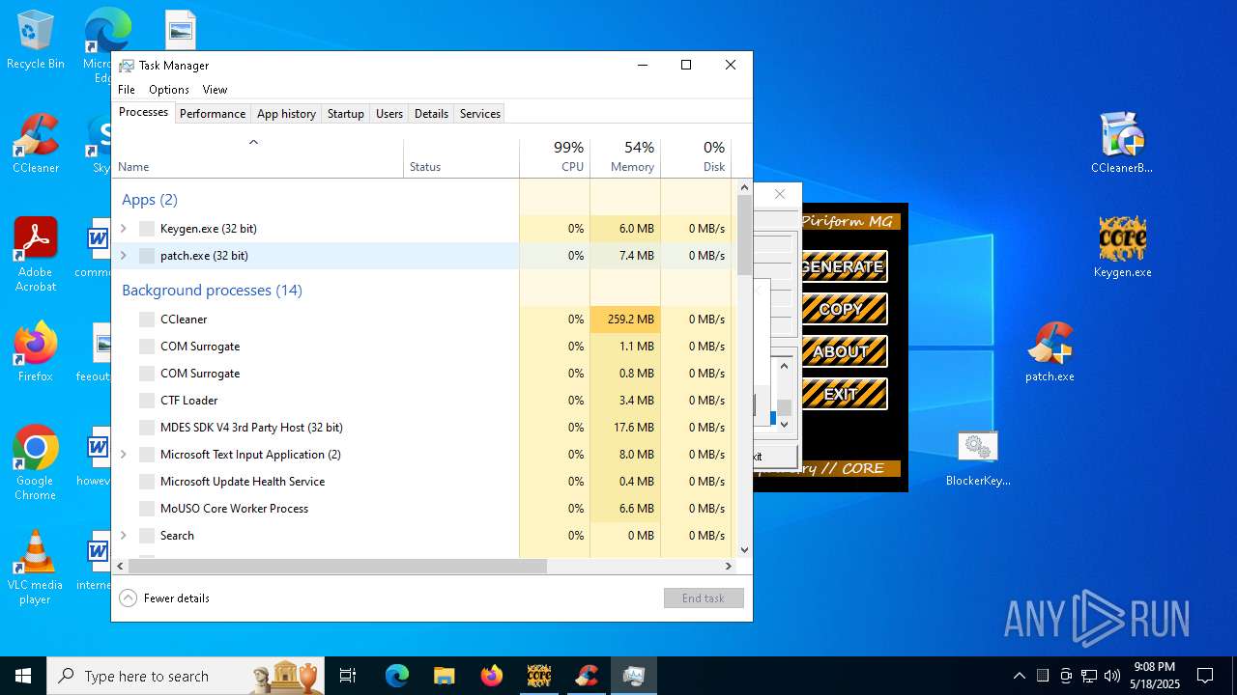Open notification center icon
Screen dimensions: 1237x695
1205,676
